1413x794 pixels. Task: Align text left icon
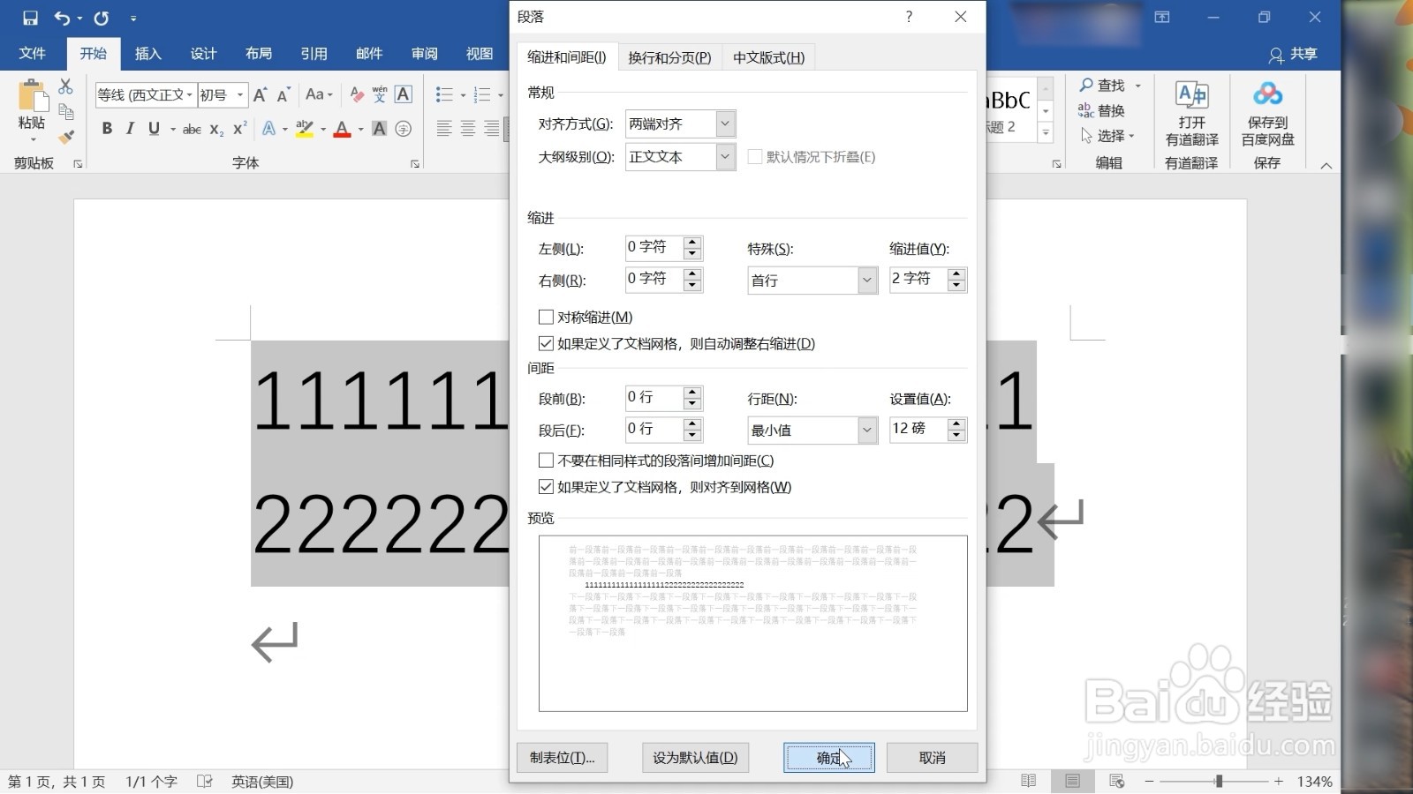444,129
